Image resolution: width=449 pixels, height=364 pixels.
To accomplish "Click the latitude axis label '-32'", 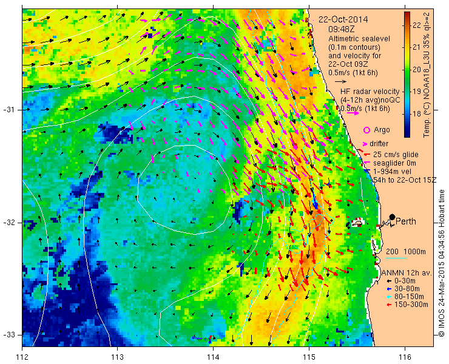I will pos(9,223).
